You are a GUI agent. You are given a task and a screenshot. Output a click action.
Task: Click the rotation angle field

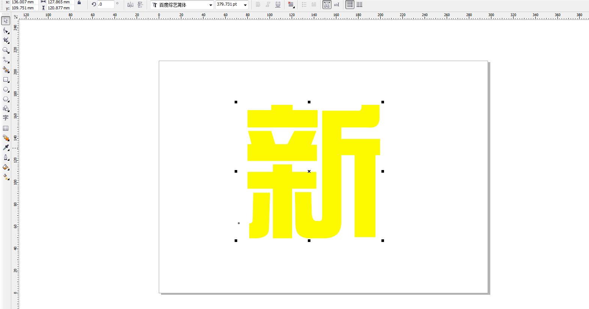coord(105,4)
